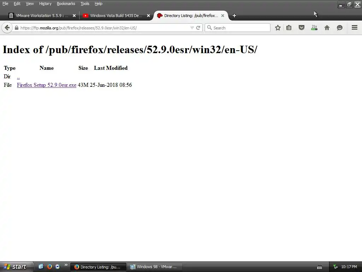Viewport: 362px width, 272px height.
Task: Reload the page with the refresh icon
Action: click(x=198, y=28)
